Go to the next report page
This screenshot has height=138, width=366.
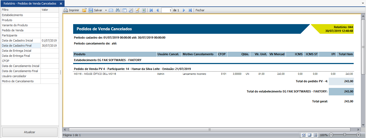184,10
